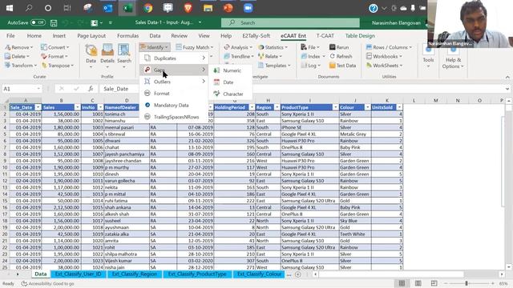Open the Outliers submenu
The image size is (513, 288).
coord(175,82)
